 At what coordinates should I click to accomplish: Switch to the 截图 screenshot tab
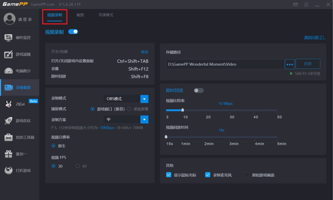pos(80,15)
